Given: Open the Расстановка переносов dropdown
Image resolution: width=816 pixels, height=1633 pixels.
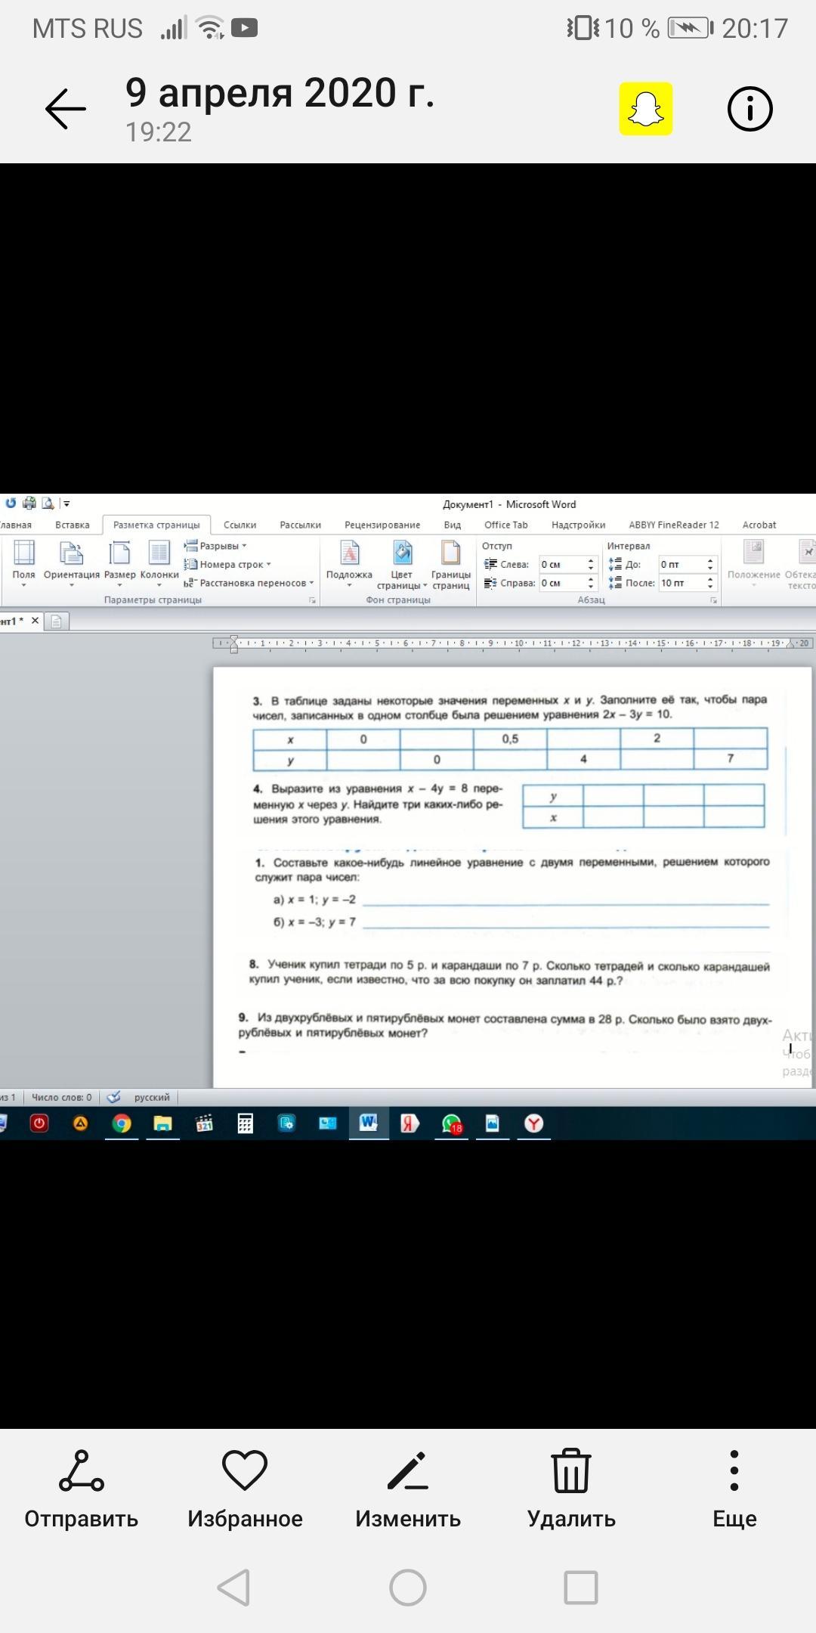Looking at the screenshot, I should pyautogui.click(x=249, y=583).
